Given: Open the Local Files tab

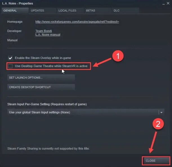Looking at the screenshot, I should [x=70, y=11].
